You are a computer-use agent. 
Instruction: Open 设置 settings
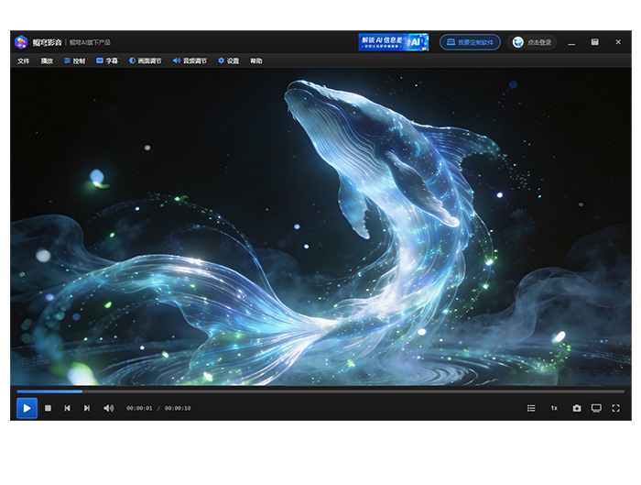coord(228,61)
